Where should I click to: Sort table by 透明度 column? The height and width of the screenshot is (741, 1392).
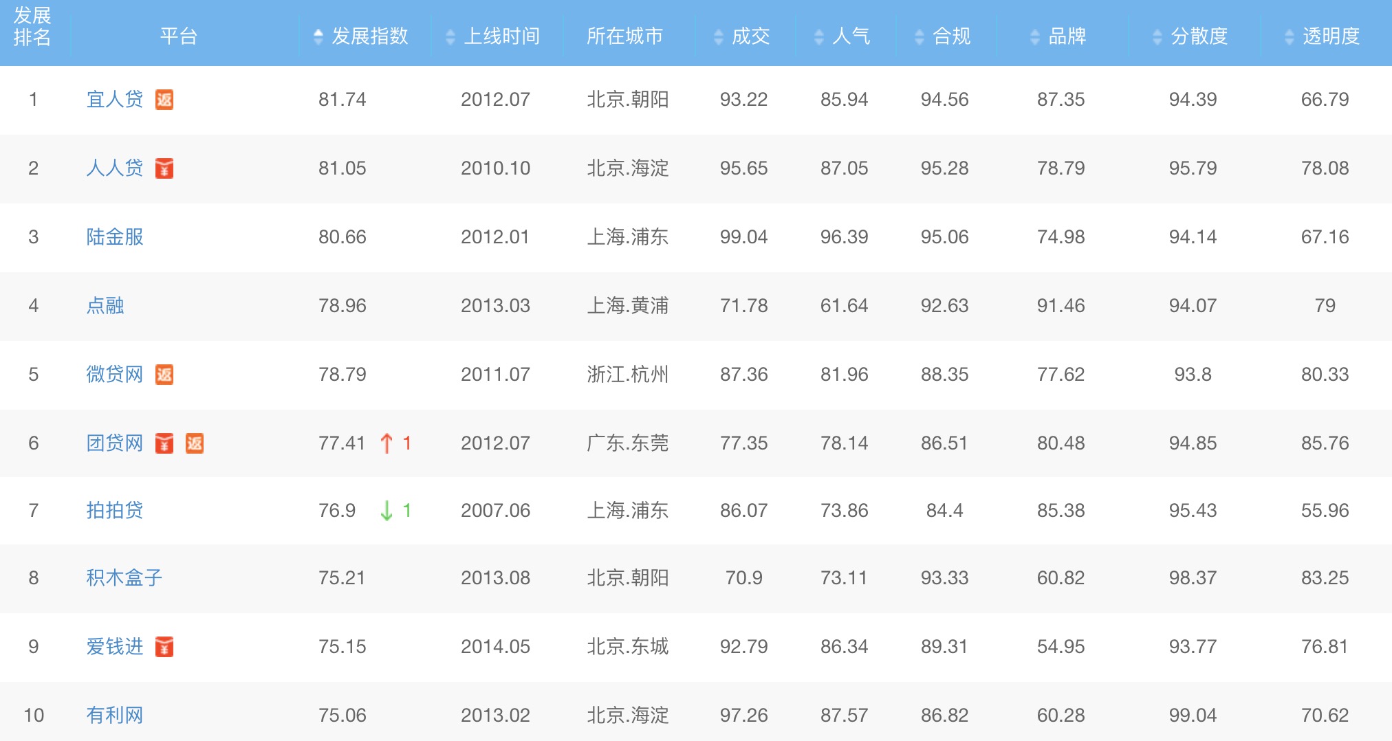pos(1323,36)
